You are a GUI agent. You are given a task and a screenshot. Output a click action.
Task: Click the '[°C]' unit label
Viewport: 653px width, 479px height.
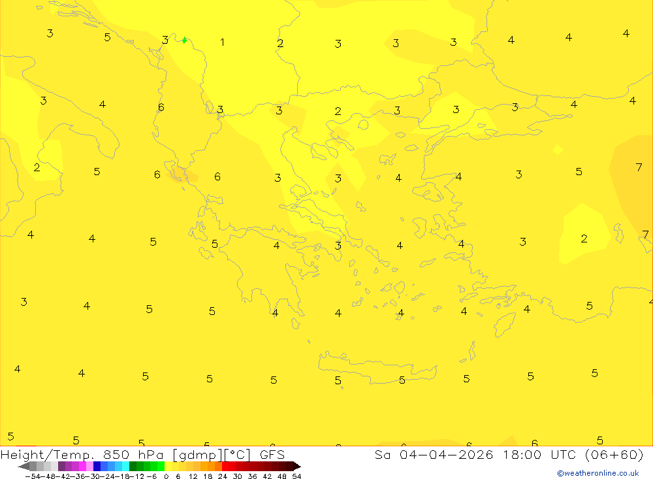point(238,454)
